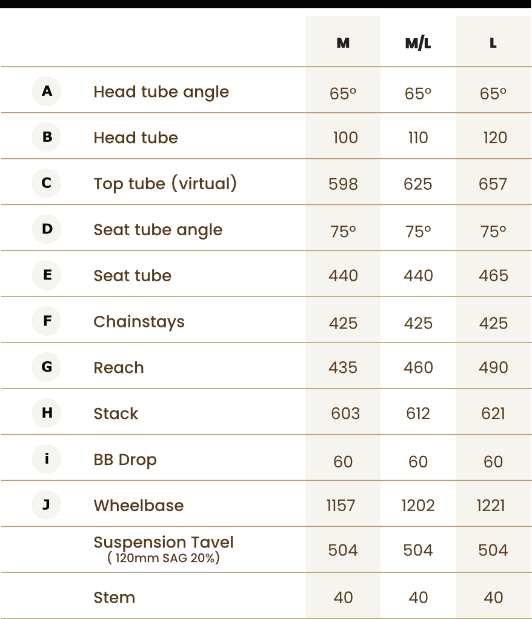Screen dimensions: 532x619
Task: Choose the M/L size column header
Action: [x=418, y=43]
